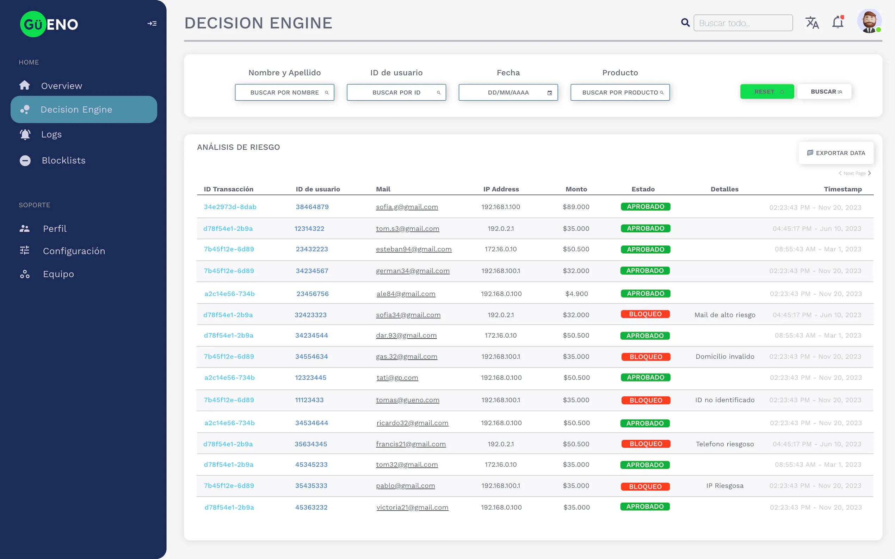The image size is (895, 559).
Task: Open Logs in the sidebar
Action: coord(51,134)
